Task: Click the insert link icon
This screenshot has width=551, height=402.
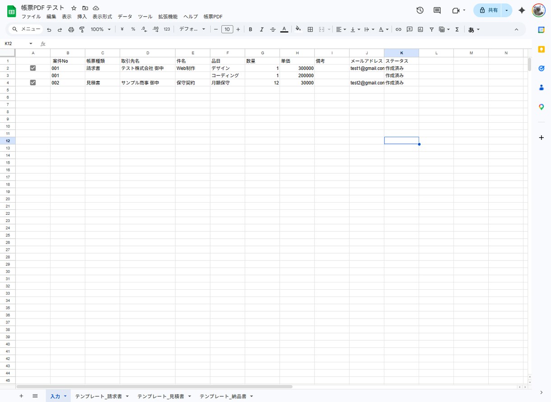Action: coord(398,29)
